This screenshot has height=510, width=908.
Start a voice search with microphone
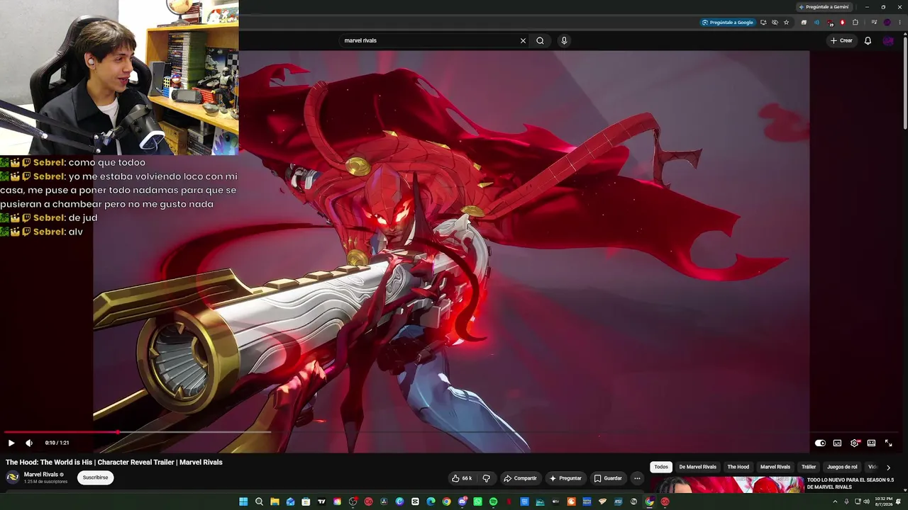pyautogui.click(x=564, y=40)
